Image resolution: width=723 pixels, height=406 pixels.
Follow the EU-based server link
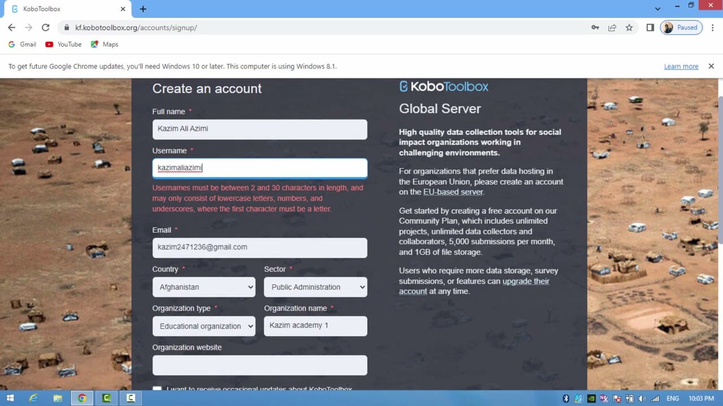pyautogui.click(x=453, y=192)
